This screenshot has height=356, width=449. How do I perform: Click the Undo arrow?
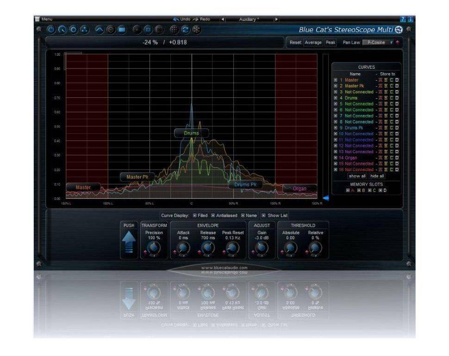(x=176, y=19)
